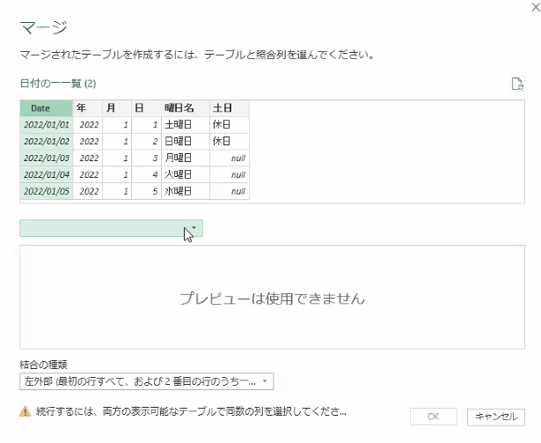Click 休日 in the 2022/01/01 row

(x=229, y=125)
